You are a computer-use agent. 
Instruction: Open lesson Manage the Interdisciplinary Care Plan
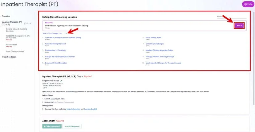(60, 57)
